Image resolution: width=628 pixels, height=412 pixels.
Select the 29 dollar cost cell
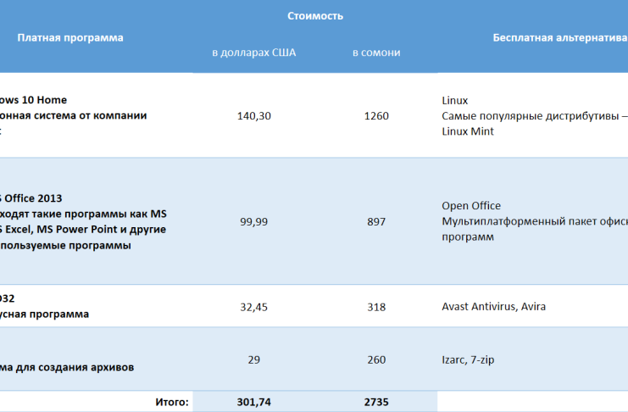[x=254, y=359]
